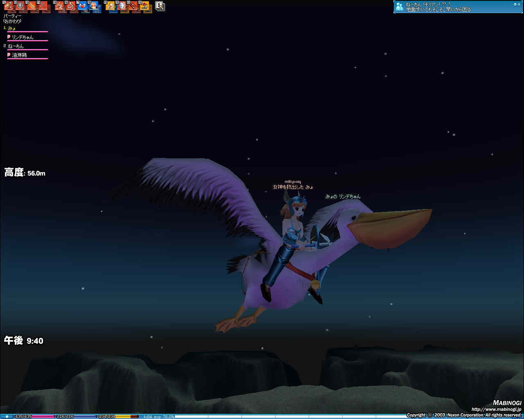Click the F8 character portrait skill icon
Screen dimensions: 524x419
tap(94, 7)
